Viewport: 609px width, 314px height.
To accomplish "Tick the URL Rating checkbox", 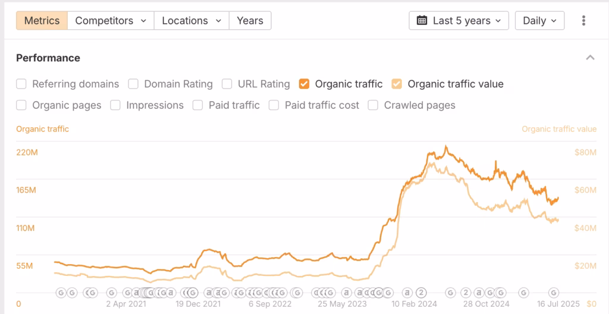I will [x=227, y=84].
